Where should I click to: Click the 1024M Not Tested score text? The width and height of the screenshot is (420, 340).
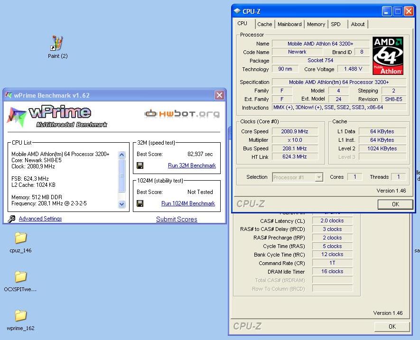click(x=200, y=192)
